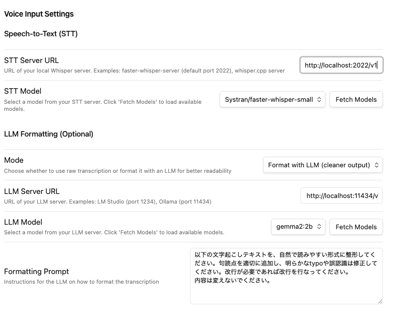The height and width of the screenshot is (327, 396).
Task: Click the Formatting Prompt textarea resize handle
Action: [379, 301]
